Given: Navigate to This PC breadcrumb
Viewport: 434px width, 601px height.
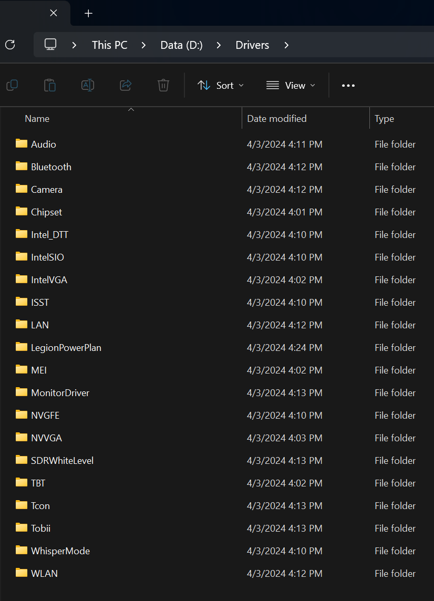Looking at the screenshot, I should (x=110, y=45).
